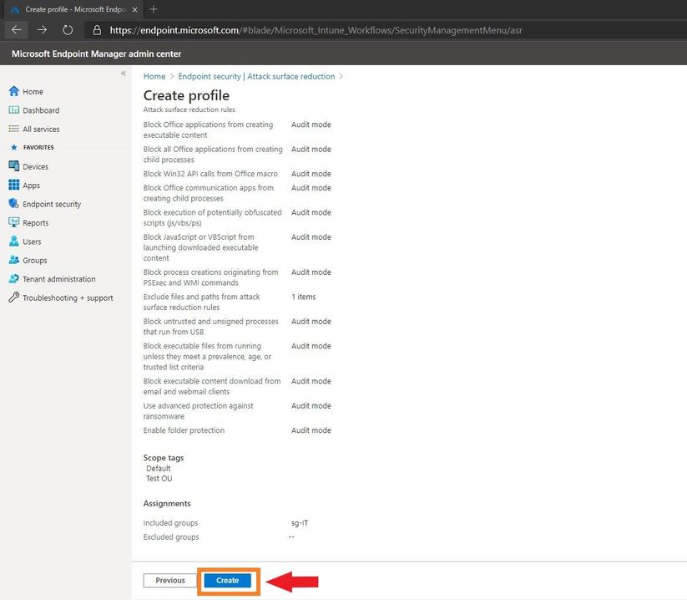This screenshot has width=687, height=600.
Task: Click Audit mode value beside Enable folder protection
Action: [311, 430]
